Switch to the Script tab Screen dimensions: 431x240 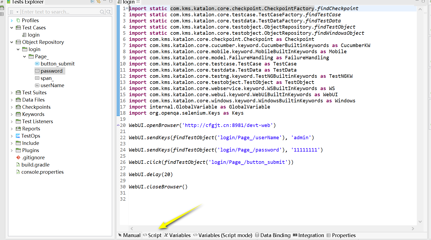152,235
